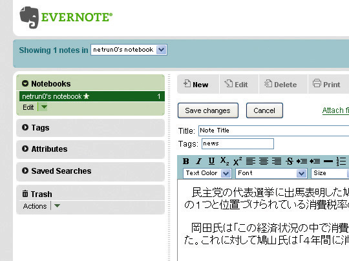This screenshot has width=349, height=261.
Task: Center align the text
Action: [264, 161]
